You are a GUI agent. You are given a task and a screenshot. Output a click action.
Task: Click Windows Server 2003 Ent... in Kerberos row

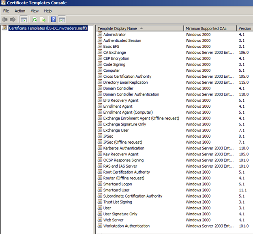(x=210, y=148)
